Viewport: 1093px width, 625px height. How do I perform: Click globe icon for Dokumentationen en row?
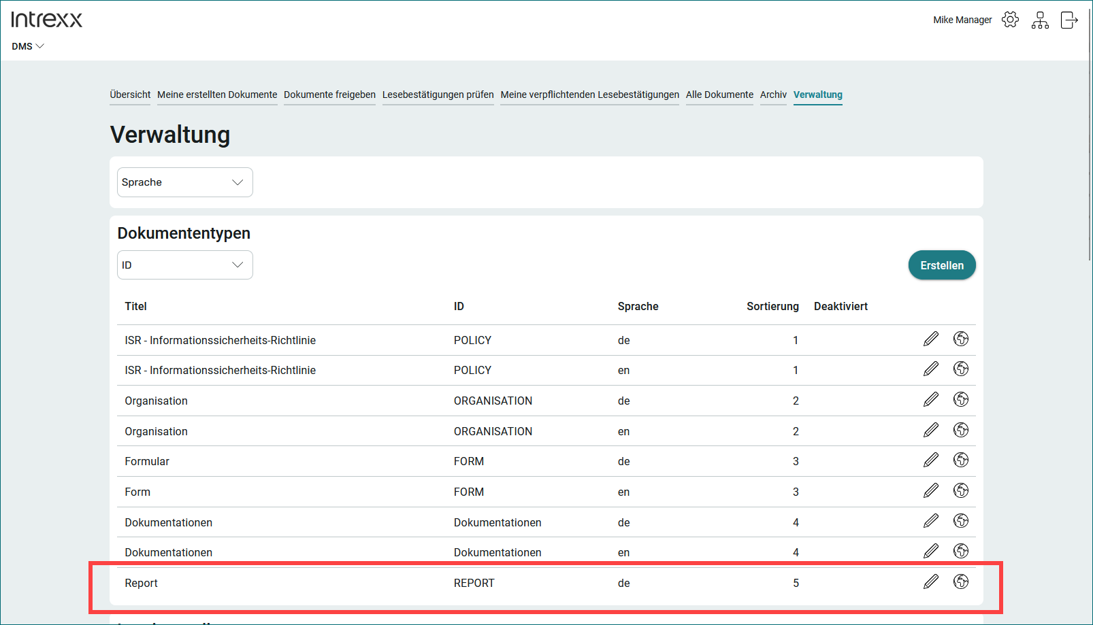tap(961, 551)
